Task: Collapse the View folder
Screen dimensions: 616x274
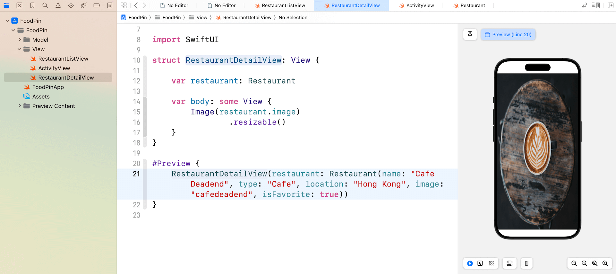Action: click(x=20, y=49)
